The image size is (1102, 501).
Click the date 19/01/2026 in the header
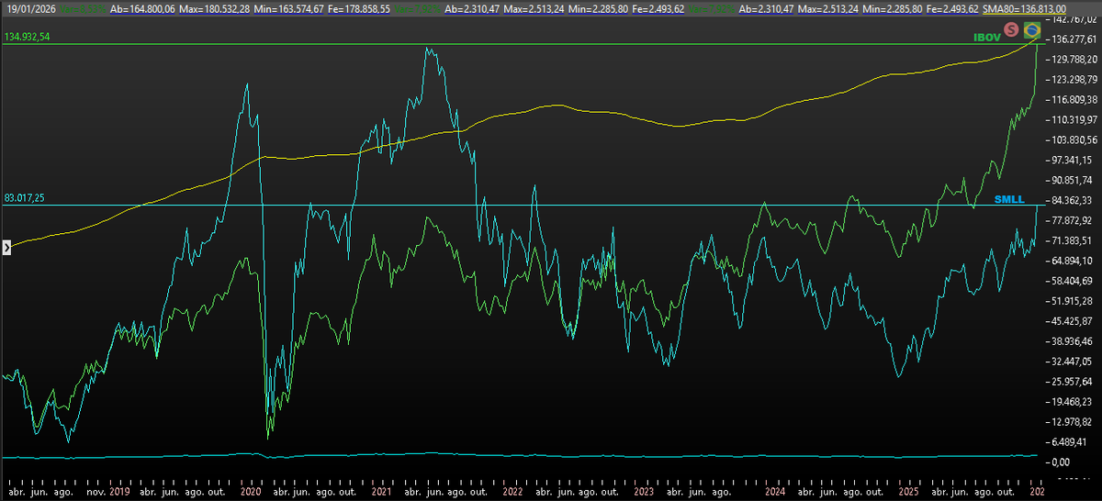(29, 7)
